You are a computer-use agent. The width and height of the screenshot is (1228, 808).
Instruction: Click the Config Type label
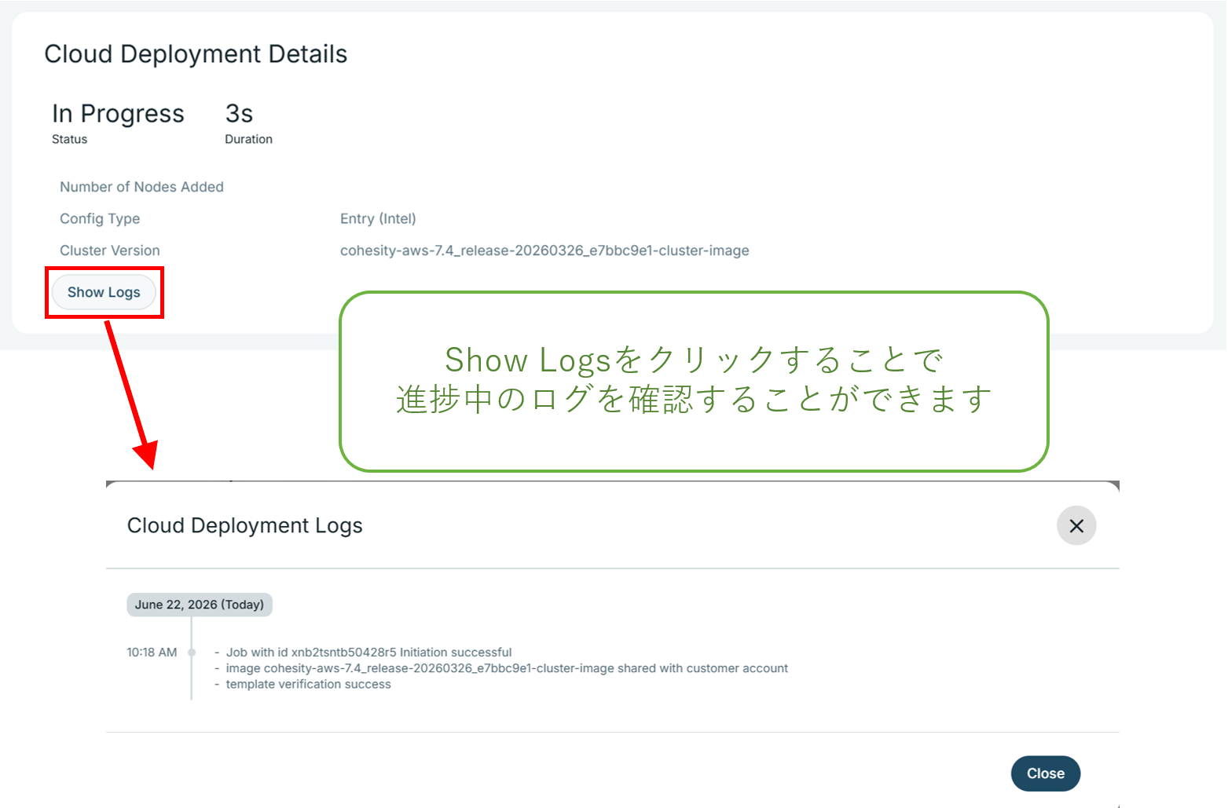(x=100, y=219)
